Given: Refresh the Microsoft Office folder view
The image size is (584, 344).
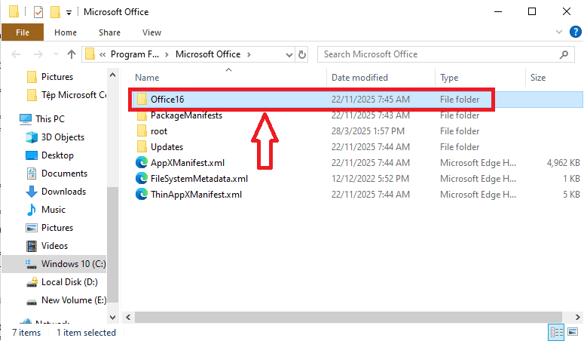Looking at the screenshot, I should (303, 54).
